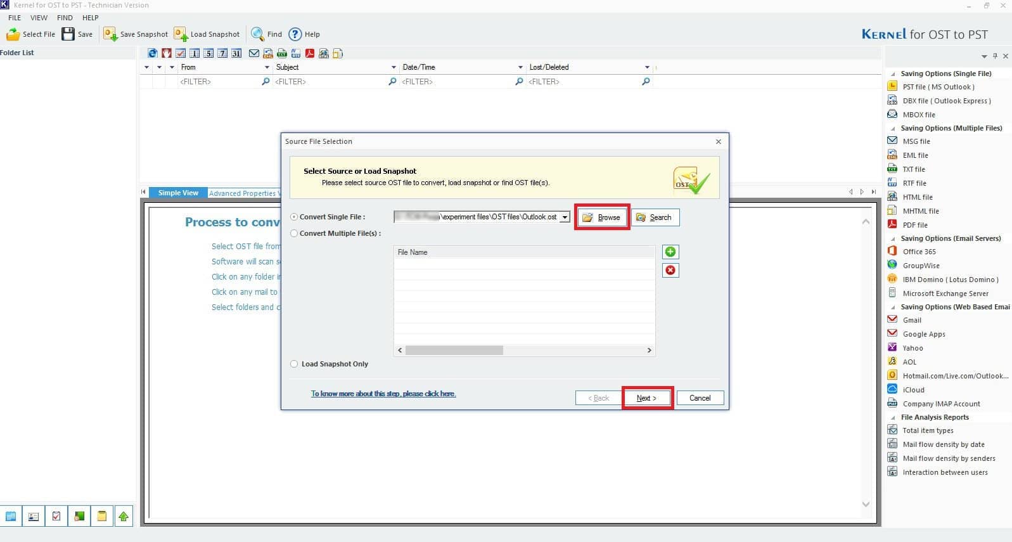Viewport: 1012px width, 542px height.
Task: Switch to the Advanced Properties View tab
Action: pyautogui.click(x=244, y=193)
